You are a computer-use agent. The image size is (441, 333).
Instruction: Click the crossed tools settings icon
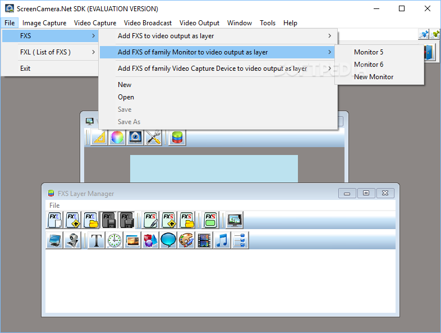pos(153,138)
